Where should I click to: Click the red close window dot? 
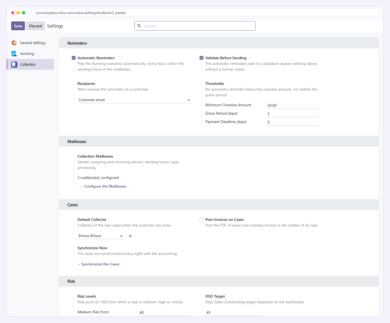[13, 13]
